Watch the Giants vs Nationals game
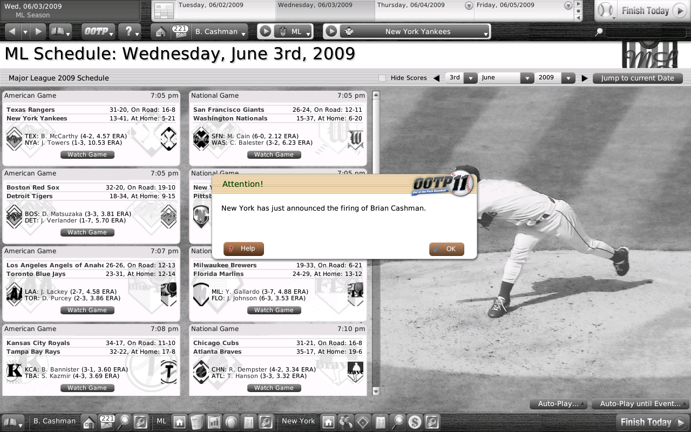 click(x=274, y=154)
